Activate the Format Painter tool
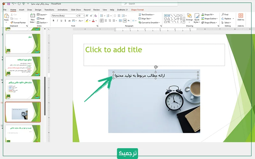This screenshot has width=255, height=159. point(18,23)
